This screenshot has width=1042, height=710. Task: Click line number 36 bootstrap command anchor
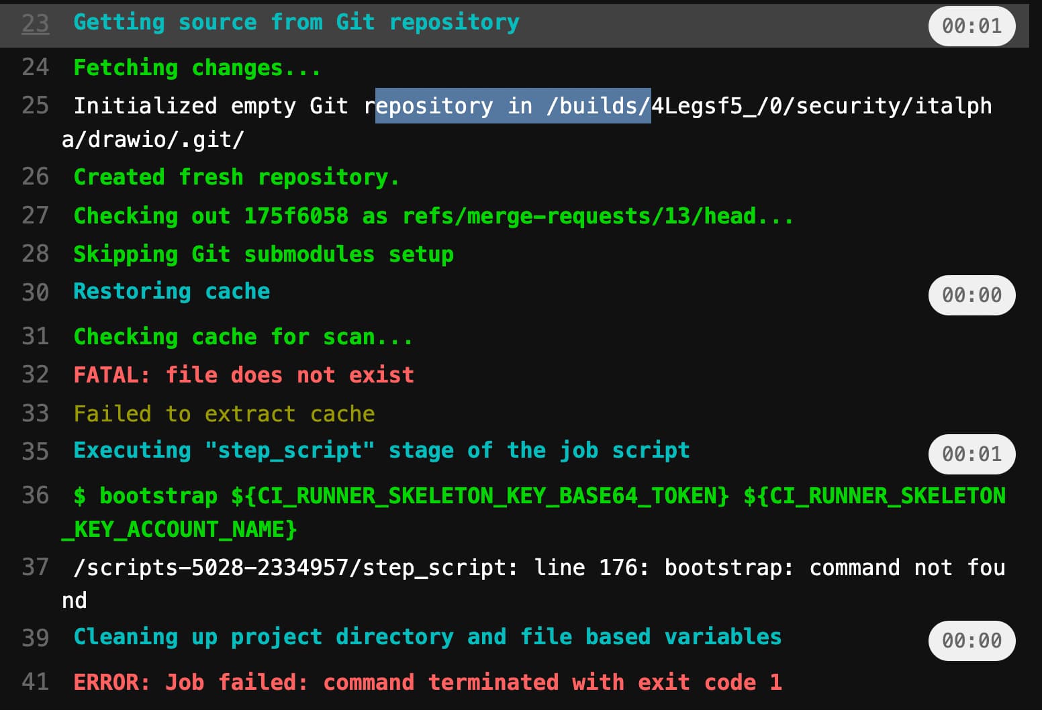[x=34, y=496]
